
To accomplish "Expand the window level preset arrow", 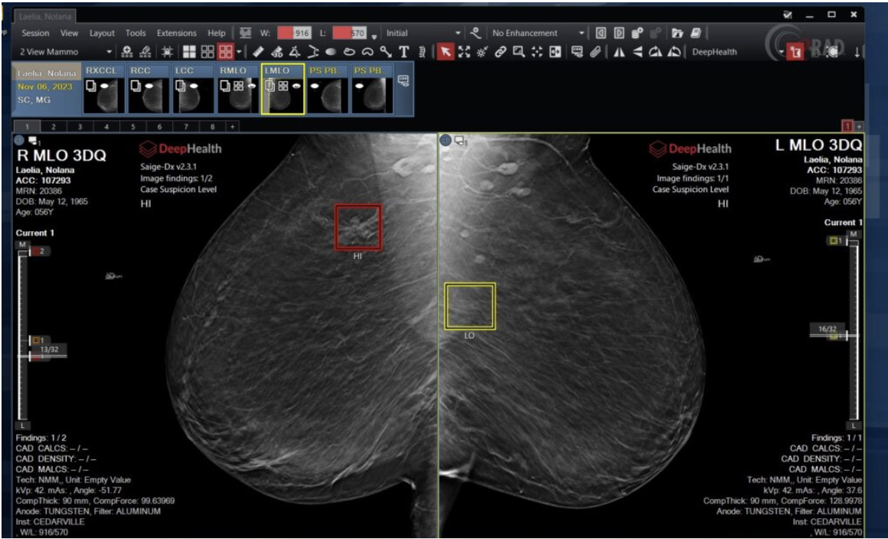I will point(374,36).
